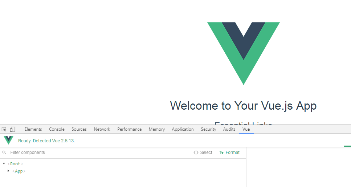351x187 pixels.
Task: Go to the Application tab
Action: pyautogui.click(x=183, y=129)
